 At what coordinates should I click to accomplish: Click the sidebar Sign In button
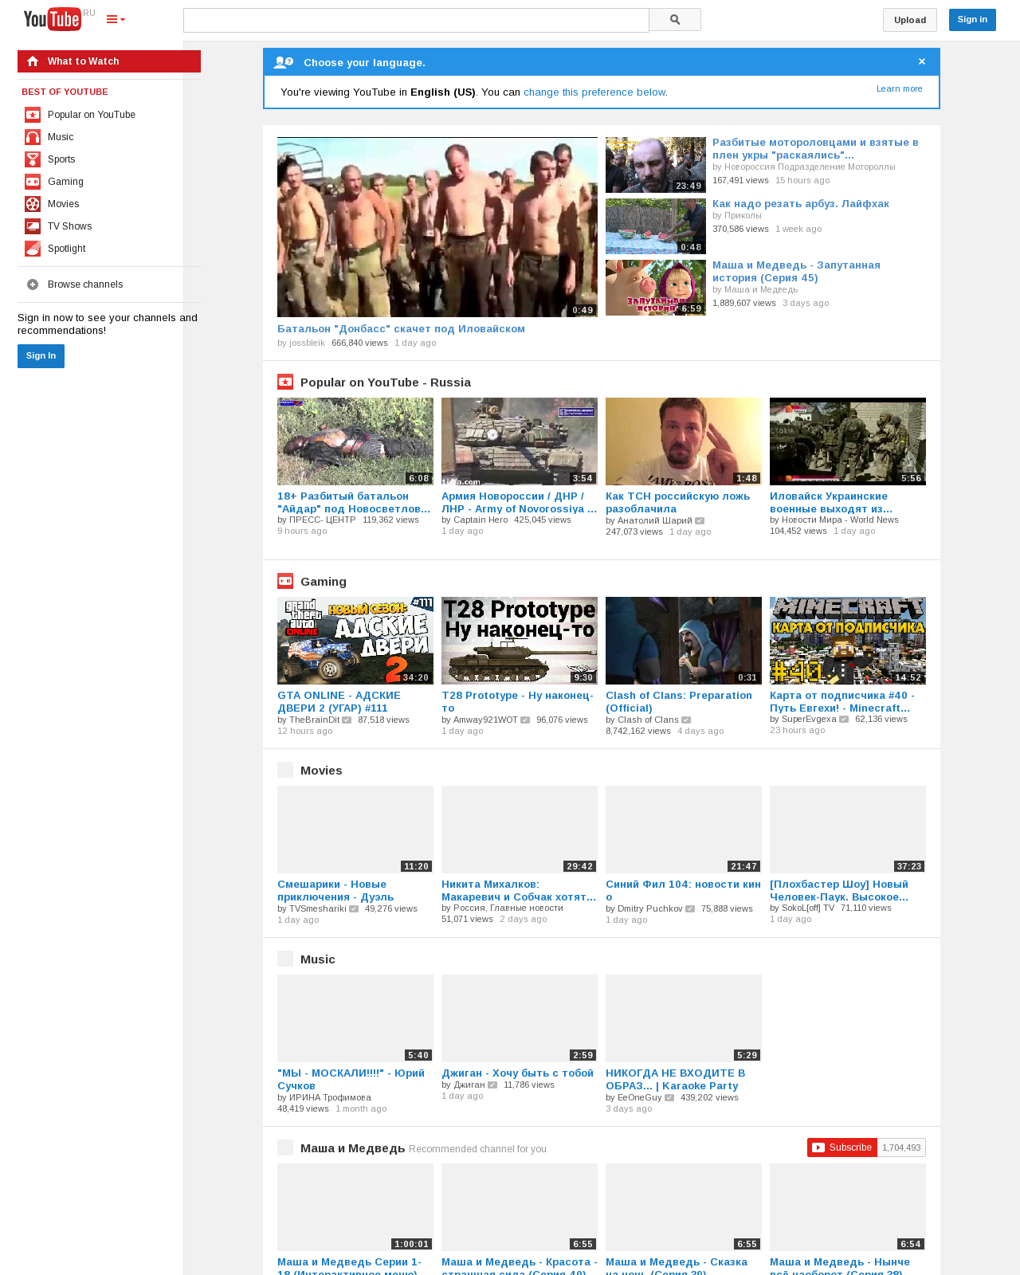click(41, 356)
